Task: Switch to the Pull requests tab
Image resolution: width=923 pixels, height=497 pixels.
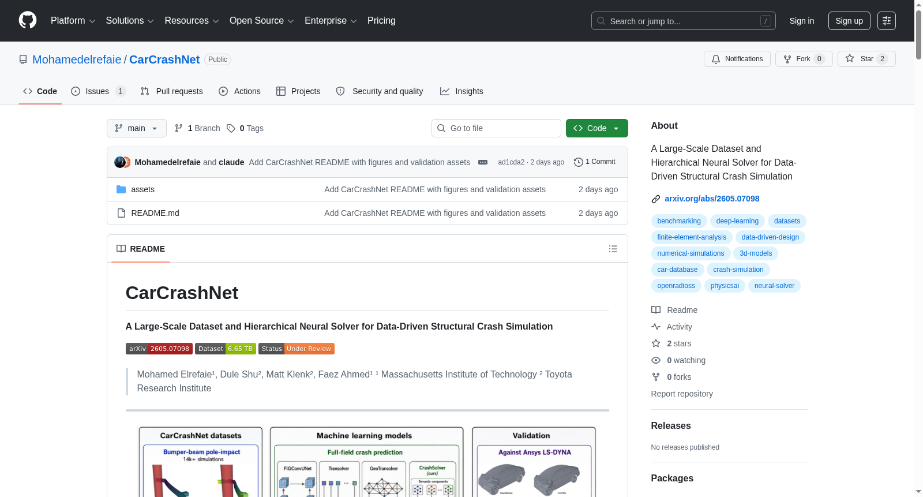Action: [171, 91]
